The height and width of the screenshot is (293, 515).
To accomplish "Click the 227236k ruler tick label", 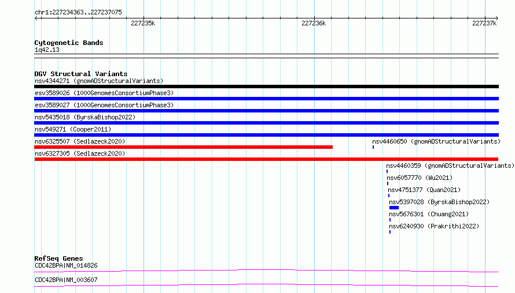I will 314,23.
